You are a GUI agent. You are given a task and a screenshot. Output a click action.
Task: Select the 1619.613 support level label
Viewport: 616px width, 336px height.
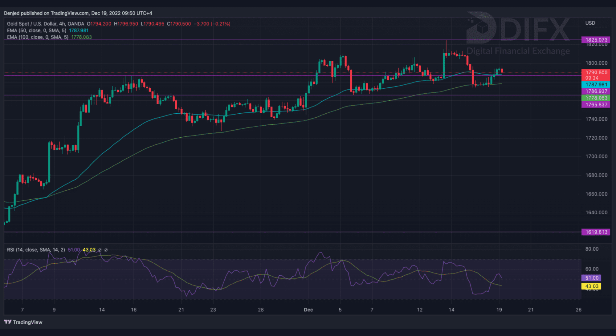click(x=596, y=232)
